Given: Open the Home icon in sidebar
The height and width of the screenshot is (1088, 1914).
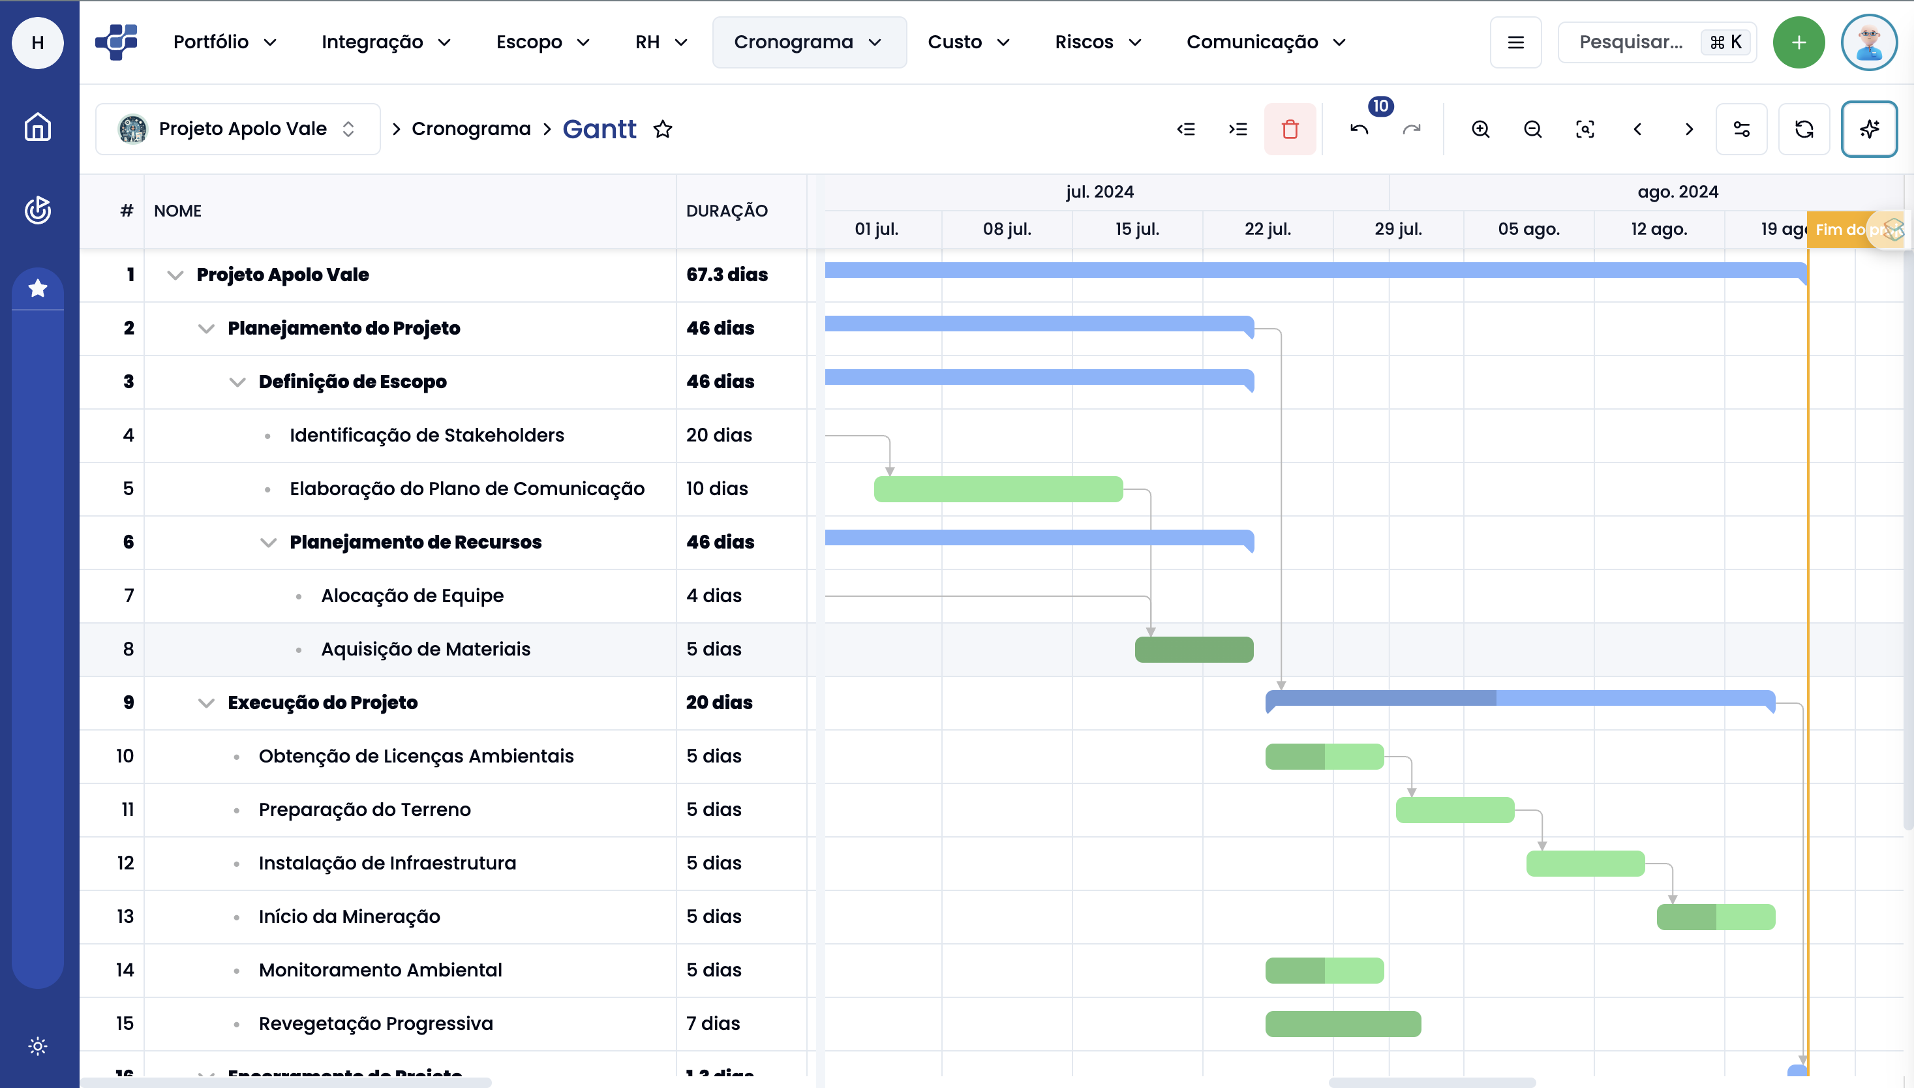Looking at the screenshot, I should [x=37, y=127].
